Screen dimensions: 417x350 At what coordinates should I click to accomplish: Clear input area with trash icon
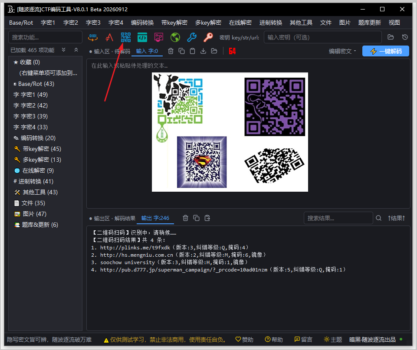pos(171,51)
